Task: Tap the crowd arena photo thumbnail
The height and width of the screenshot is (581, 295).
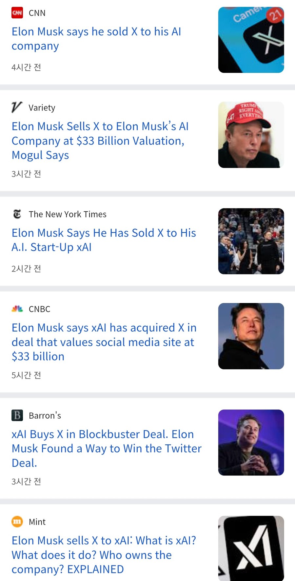Action: (x=251, y=241)
